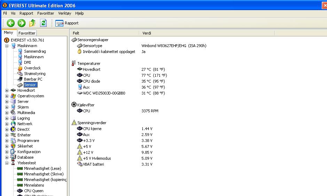
Task: Collapse the Ytelsestest tree branch
Action: tap(7, 163)
